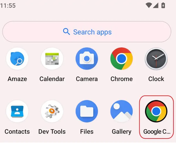Screen dimensions: 176x143
Task: Tap the Google C... truncated label
Action: pyautogui.click(x=157, y=132)
